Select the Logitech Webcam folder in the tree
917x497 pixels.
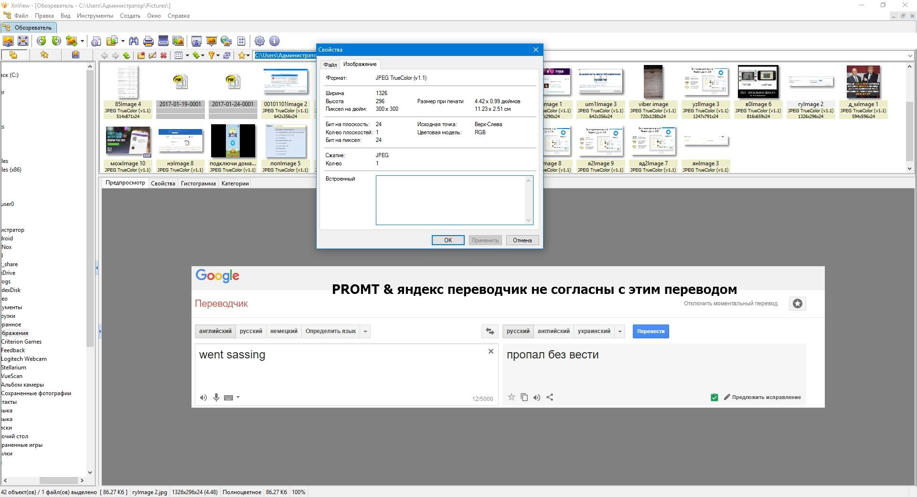pos(23,359)
